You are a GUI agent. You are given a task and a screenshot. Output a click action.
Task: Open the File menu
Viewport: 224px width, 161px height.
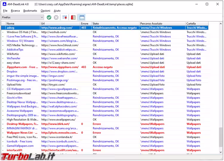coord(5,11)
